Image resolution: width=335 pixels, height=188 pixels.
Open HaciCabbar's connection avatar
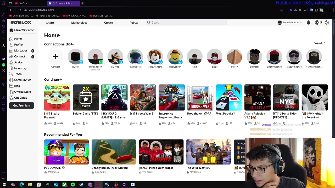coord(175,57)
